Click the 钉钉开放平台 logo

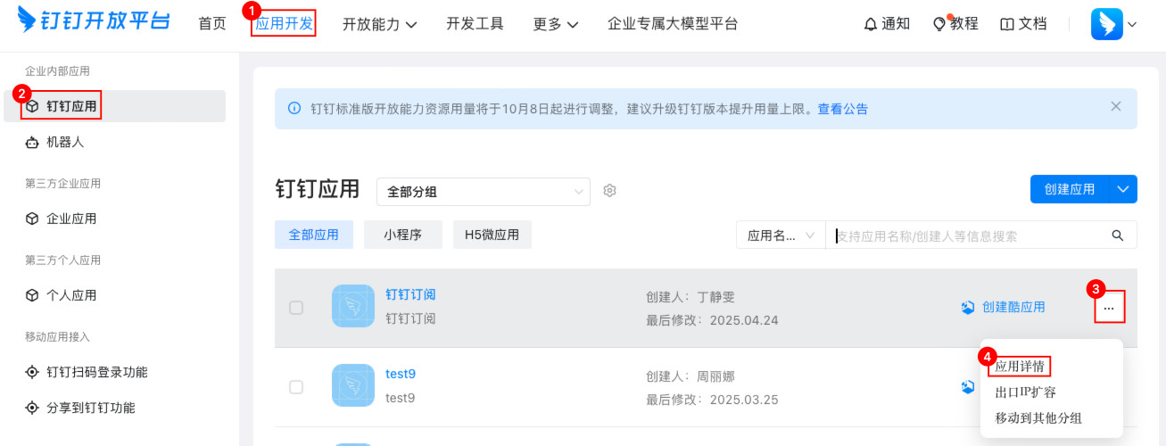pyautogui.click(x=94, y=22)
